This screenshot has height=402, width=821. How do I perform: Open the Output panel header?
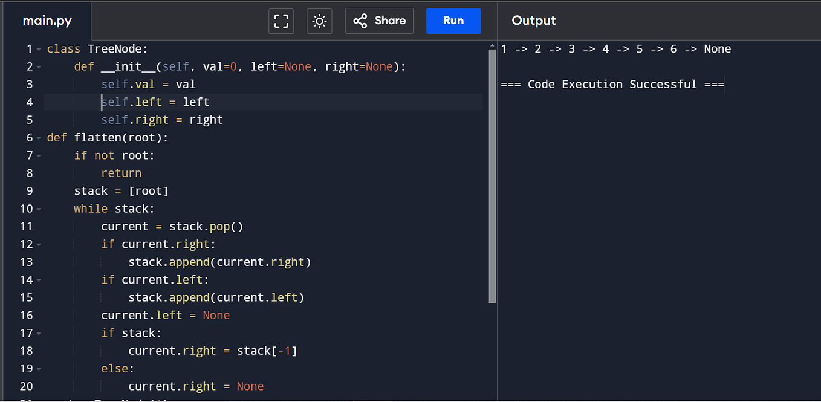[x=534, y=21]
